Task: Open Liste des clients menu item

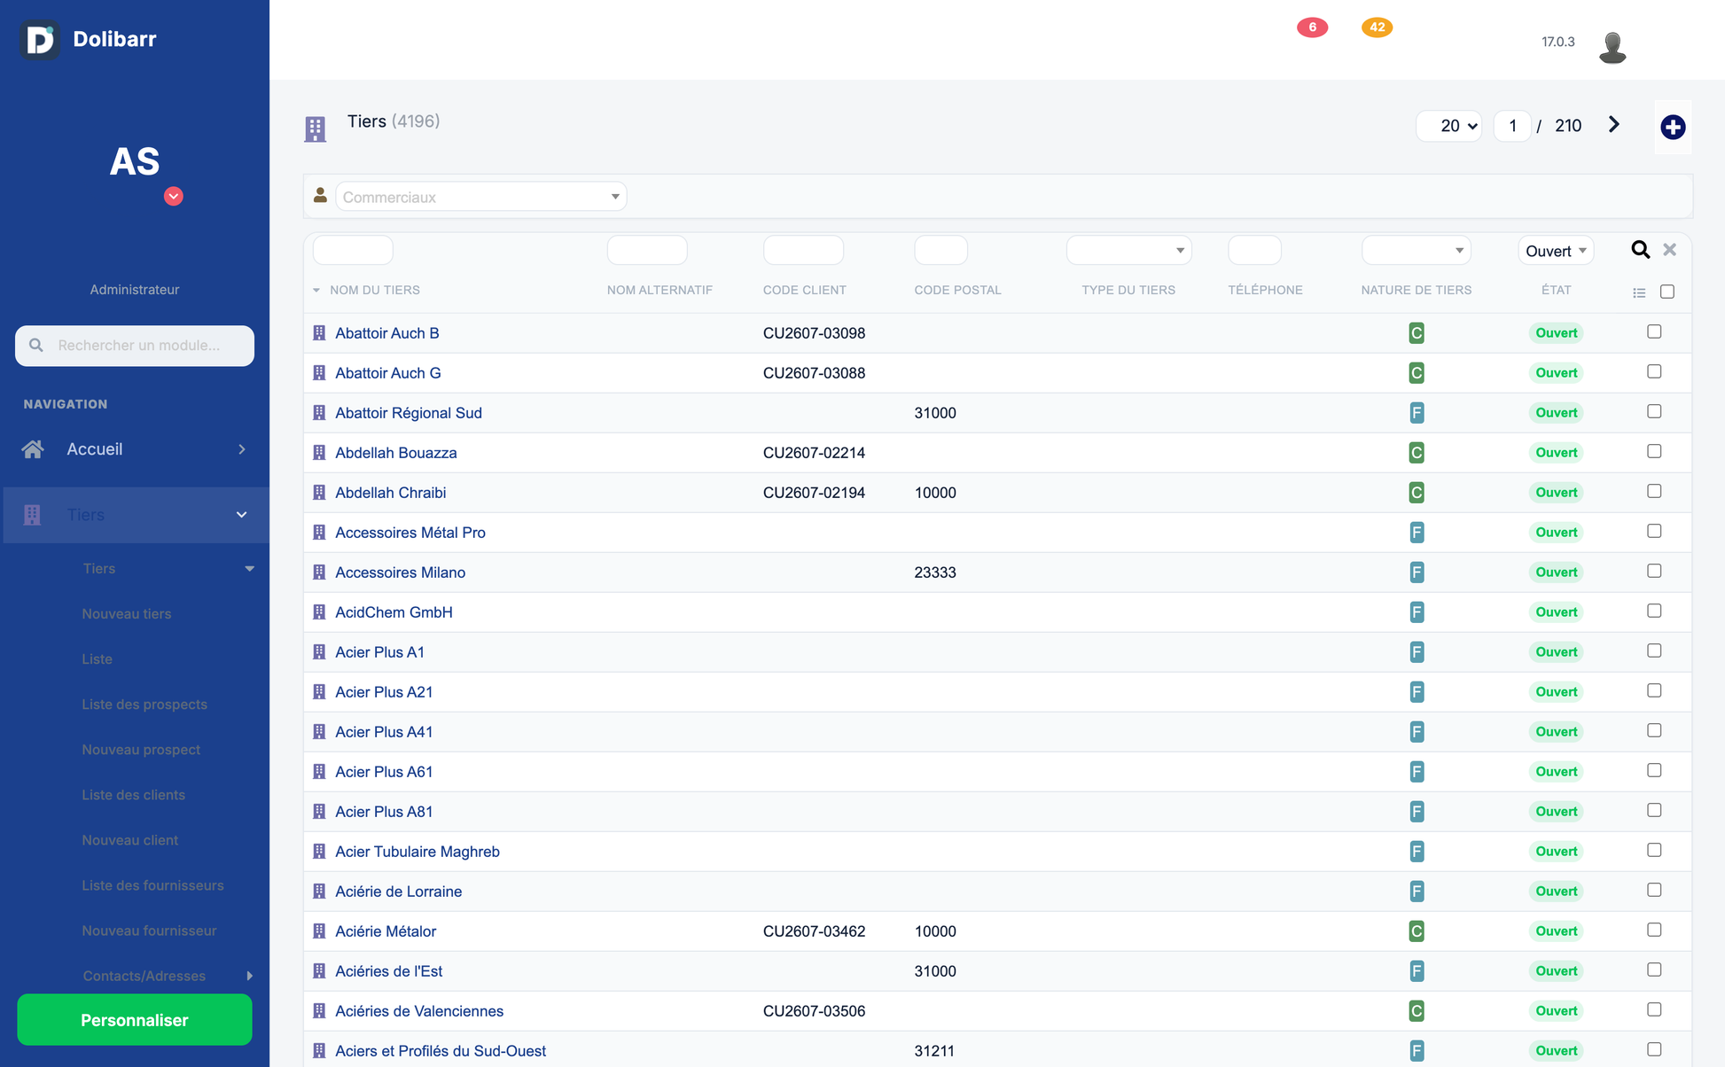Action: pos(134,794)
